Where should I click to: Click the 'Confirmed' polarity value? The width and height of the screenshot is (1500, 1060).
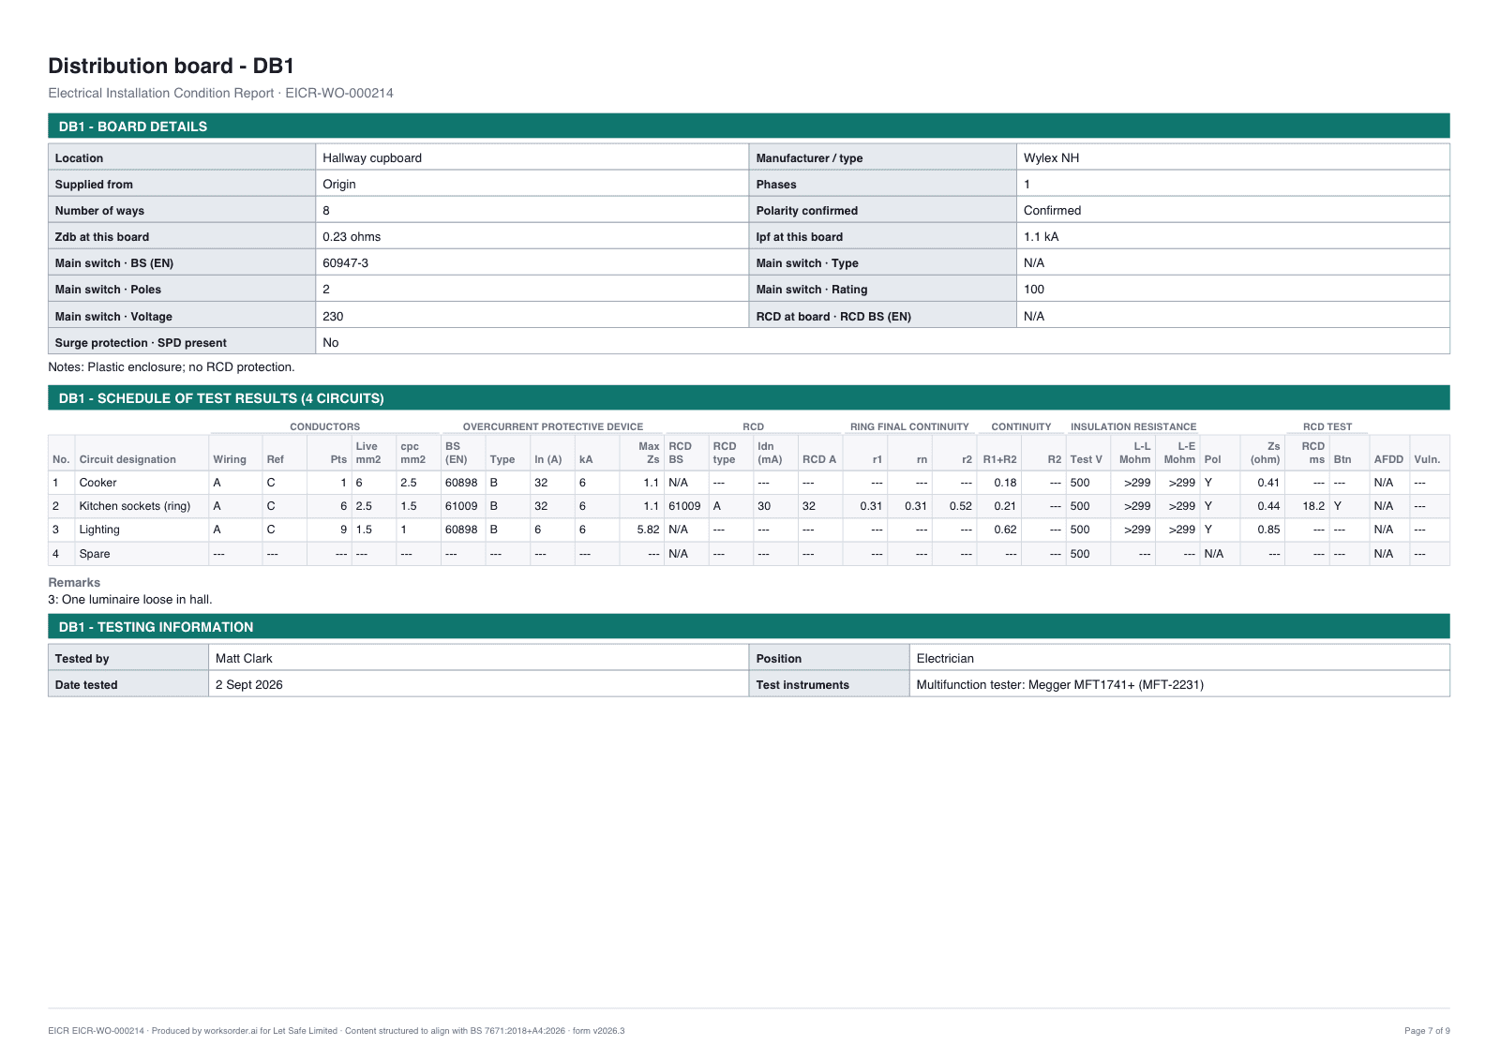[x=1052, y=210]
